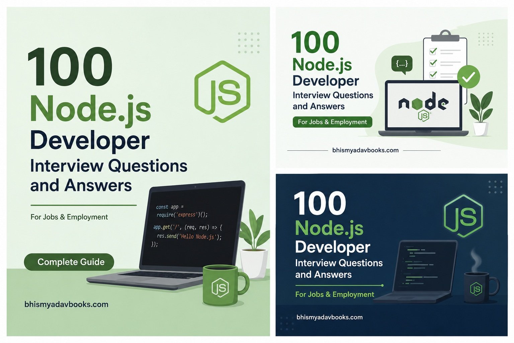The height and width of the screenshot is (343, 514).
Task: Click 'Developer' heading in the dark panel
Action: pyautogui.click(x=333, y=247)
